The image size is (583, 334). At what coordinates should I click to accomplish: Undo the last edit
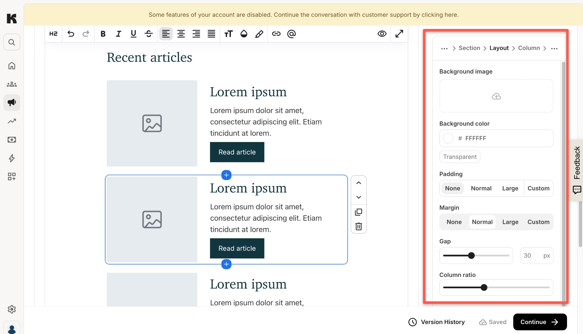click(71, 34)
